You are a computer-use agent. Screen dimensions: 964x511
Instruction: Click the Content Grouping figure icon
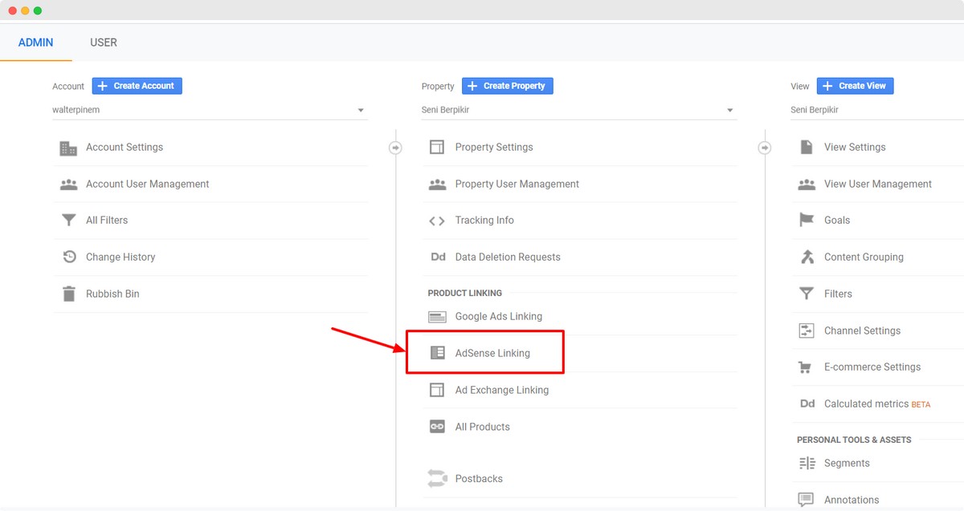[x=807, y=257]
